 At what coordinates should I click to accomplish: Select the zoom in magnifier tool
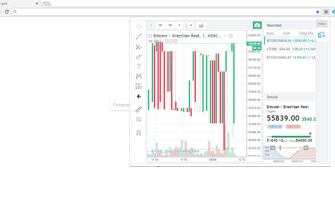pos(139,119)
